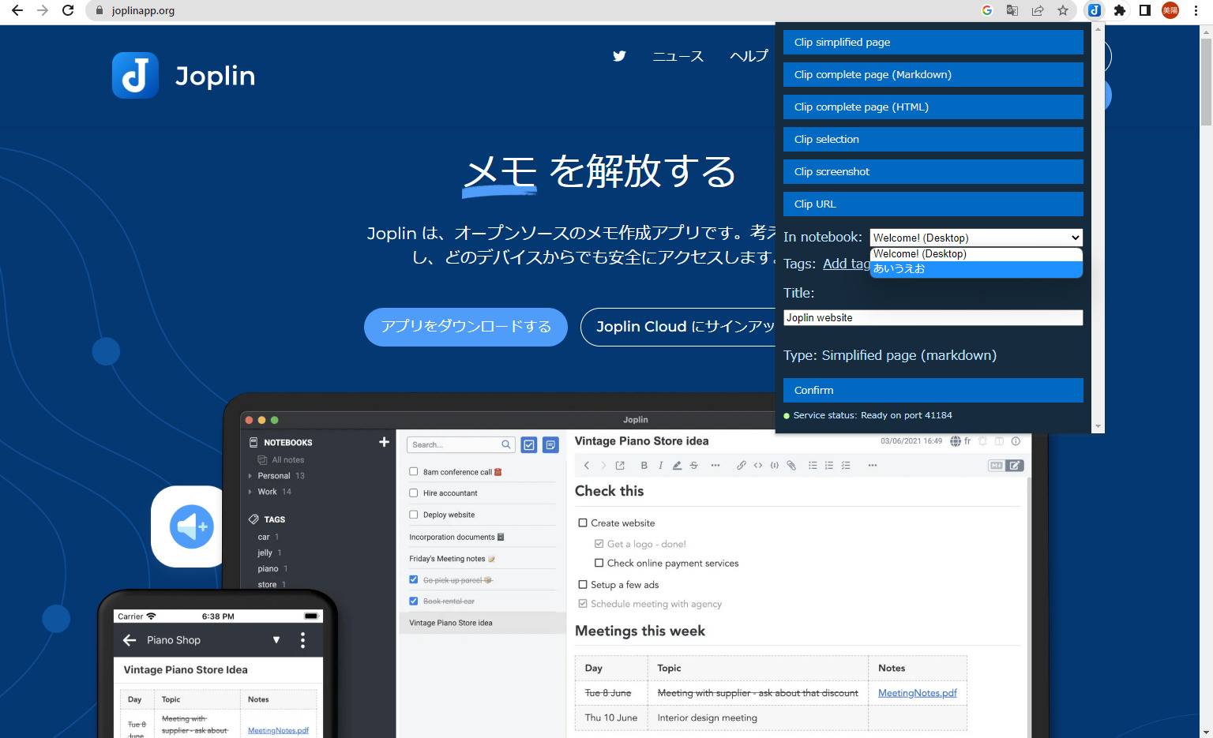This screenshot has height=738, width=1213.
Task: Bookmark this page with star icon
Action: click(x=1063, y=10)
